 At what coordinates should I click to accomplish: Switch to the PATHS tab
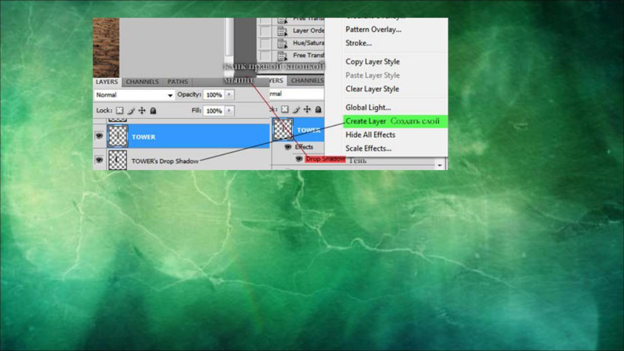(x=177, y=82)
